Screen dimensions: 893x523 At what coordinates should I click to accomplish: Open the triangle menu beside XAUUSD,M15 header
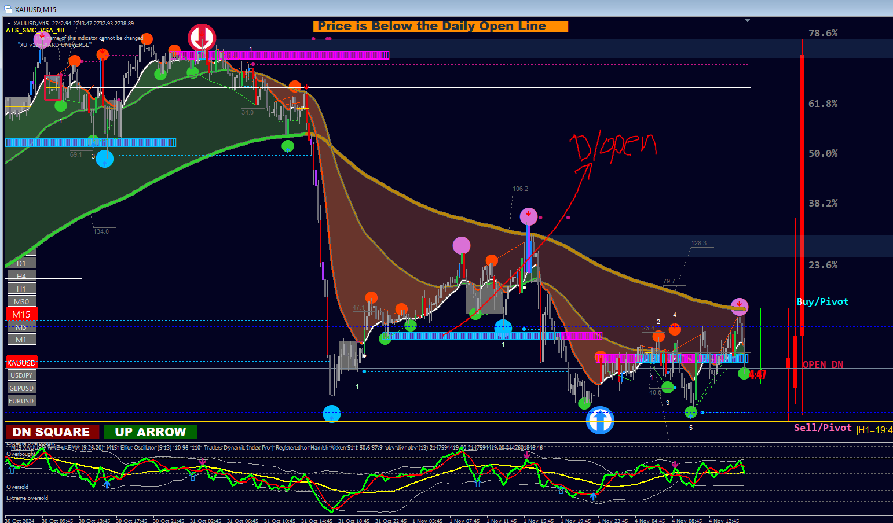(x=9, y=24)
